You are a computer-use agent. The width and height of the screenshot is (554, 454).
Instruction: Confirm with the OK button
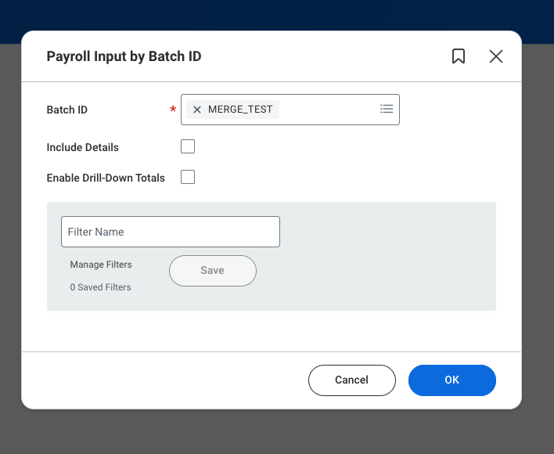click(x=452, y=380)
